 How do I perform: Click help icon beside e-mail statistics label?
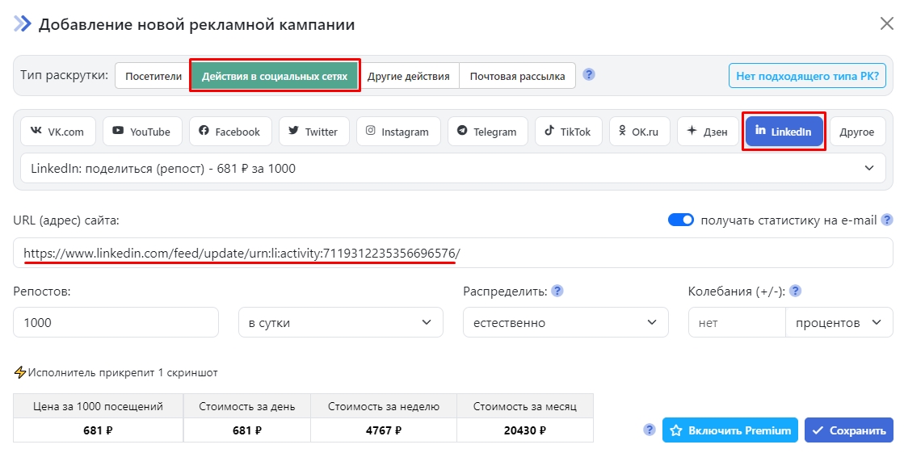[x=887, y=220]
